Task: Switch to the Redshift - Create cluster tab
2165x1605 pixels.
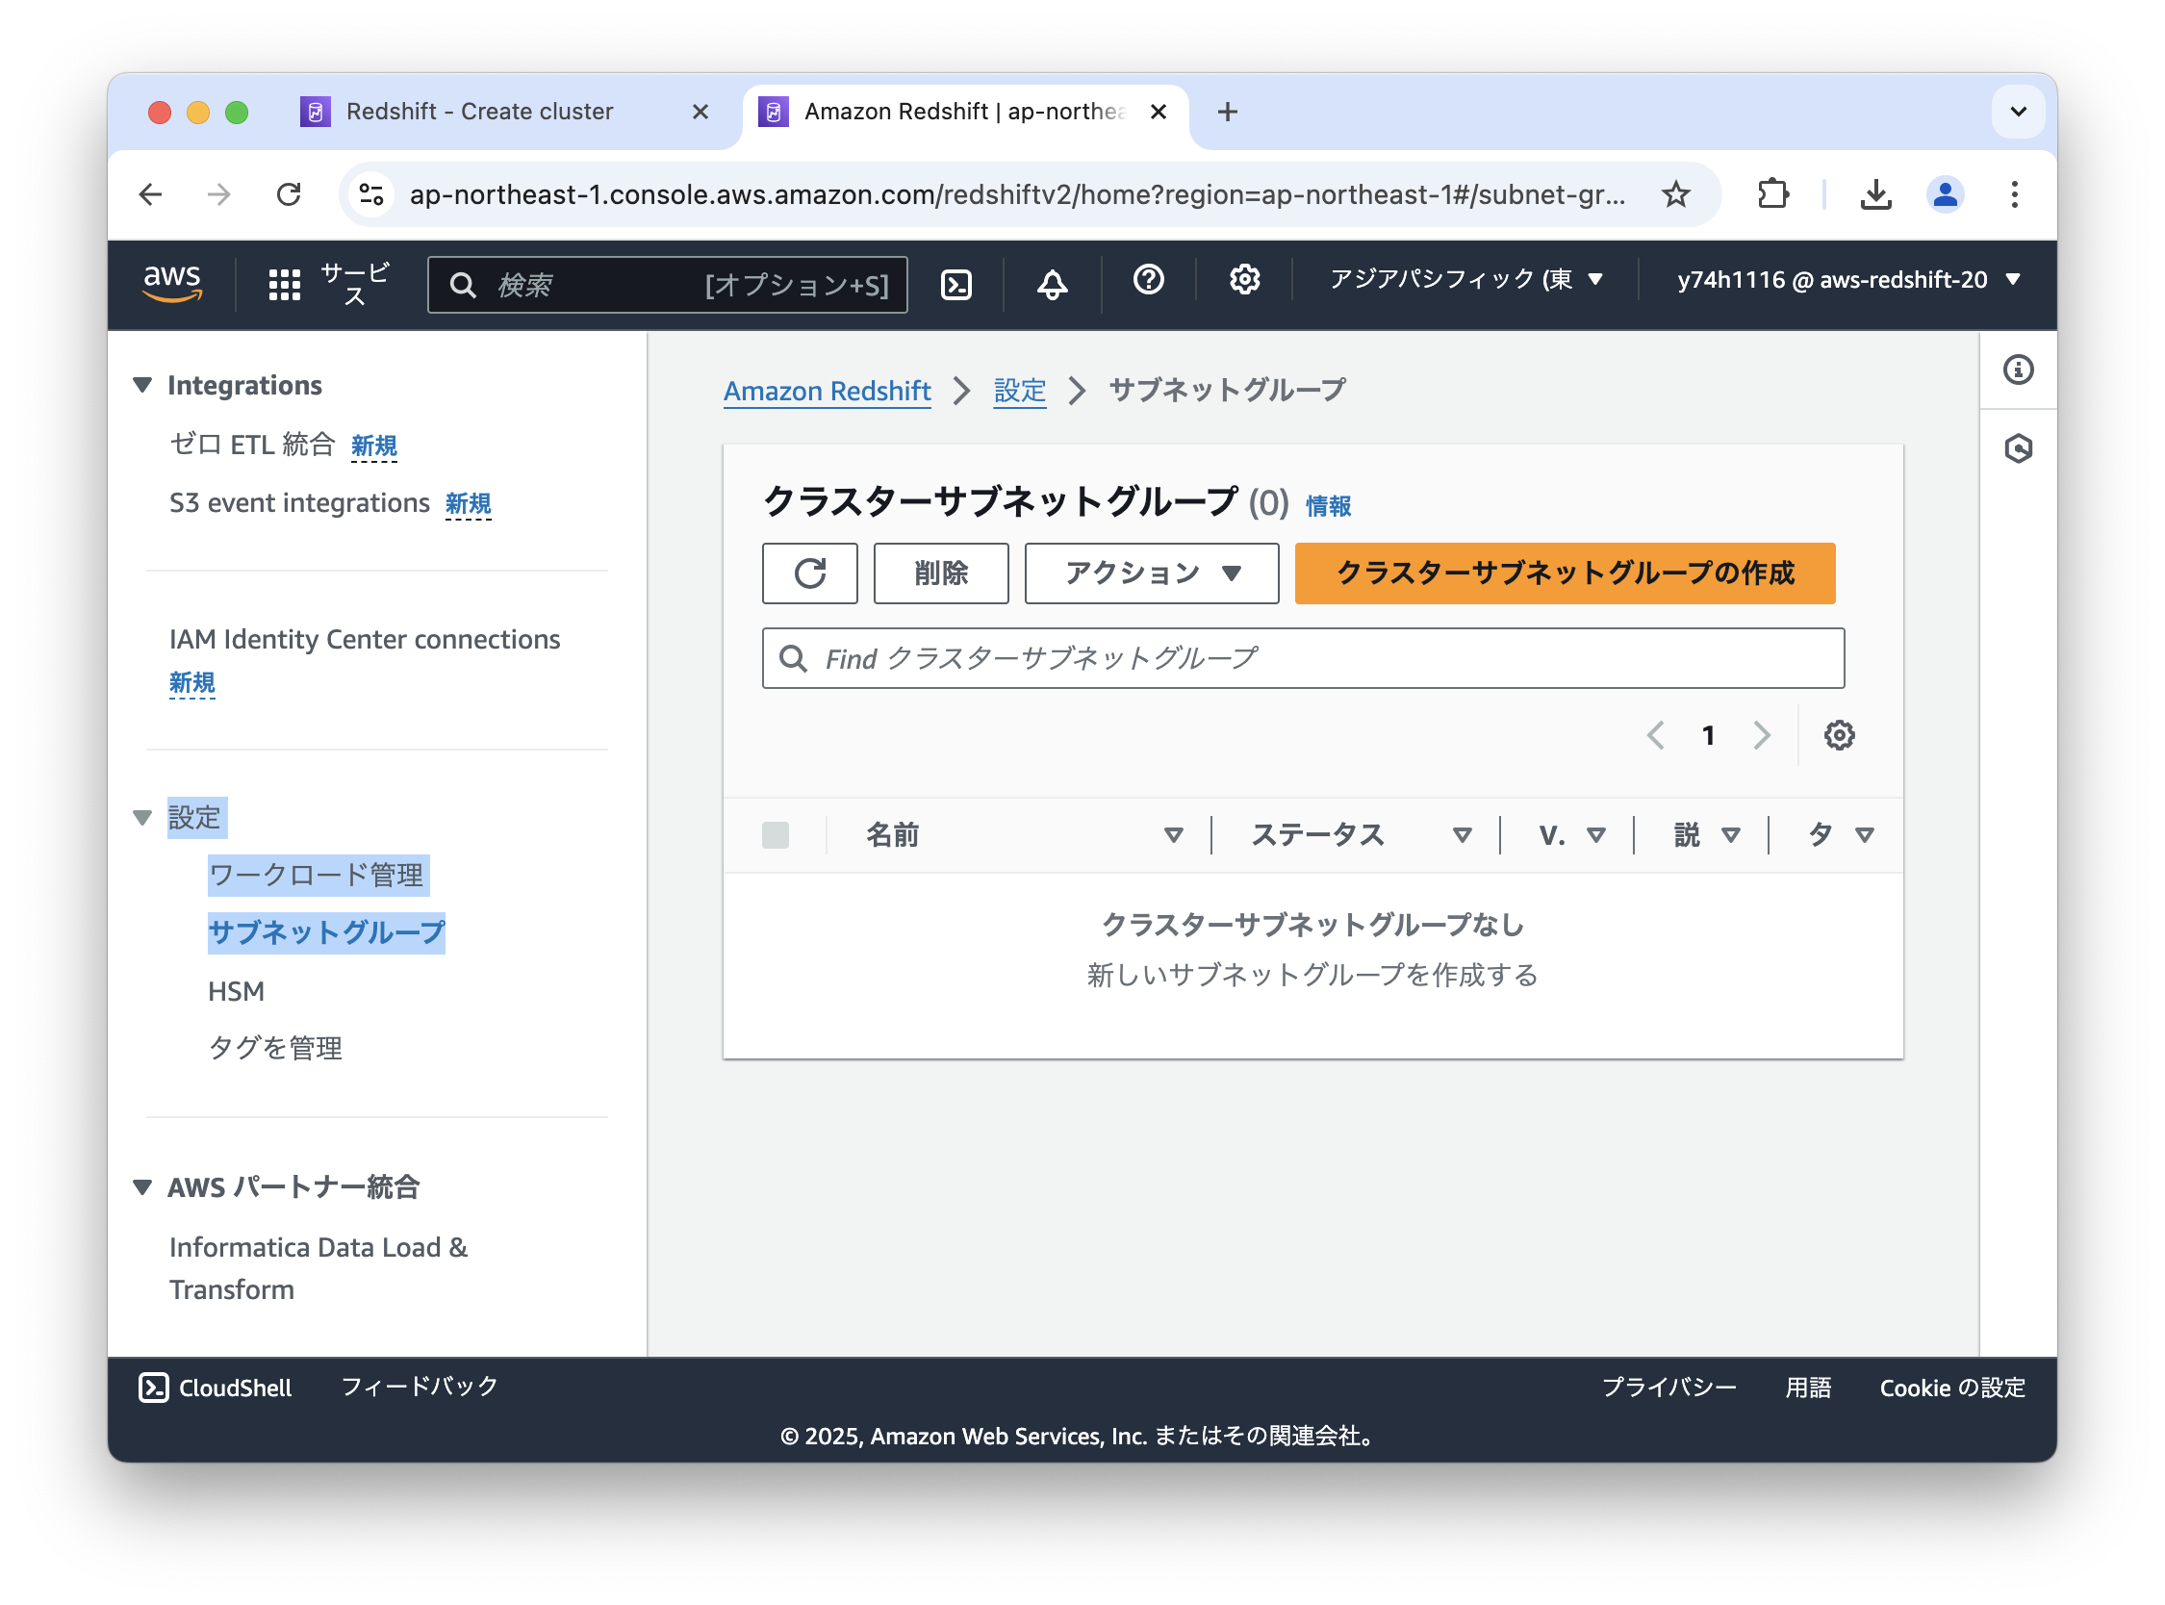Action: click(480, 112)
